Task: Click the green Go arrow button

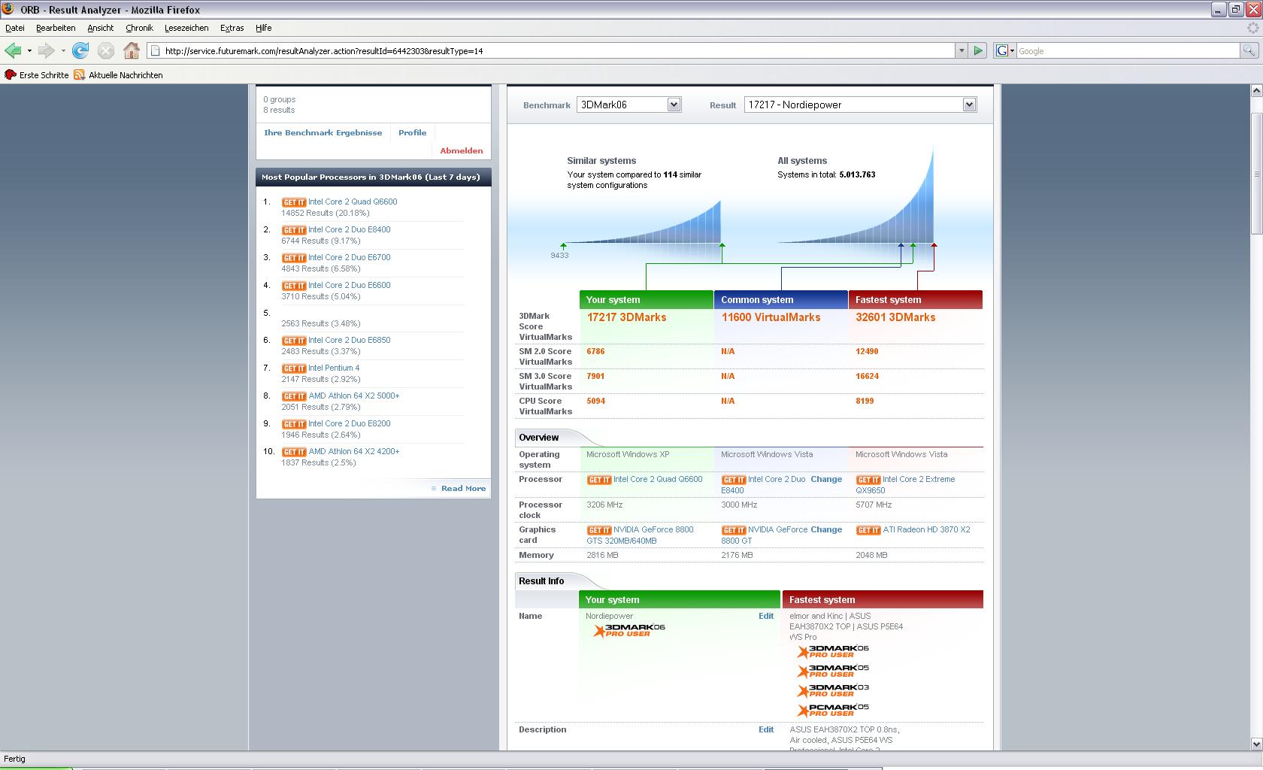Action: click(x=978, y=50)
